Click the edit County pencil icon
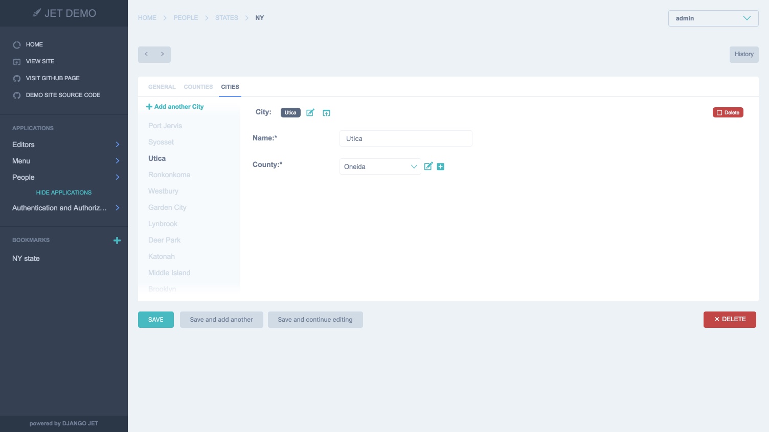This screenshot has width=769, height=432. click(428, 166)
